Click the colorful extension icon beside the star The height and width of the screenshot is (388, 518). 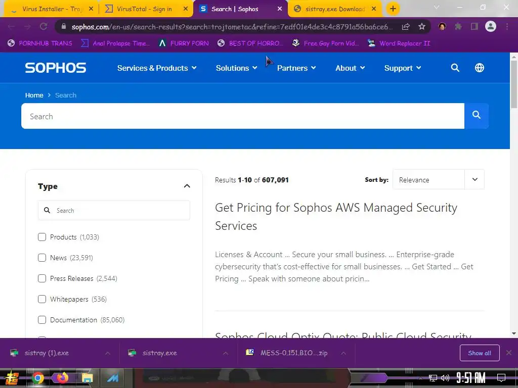[442, 27]
